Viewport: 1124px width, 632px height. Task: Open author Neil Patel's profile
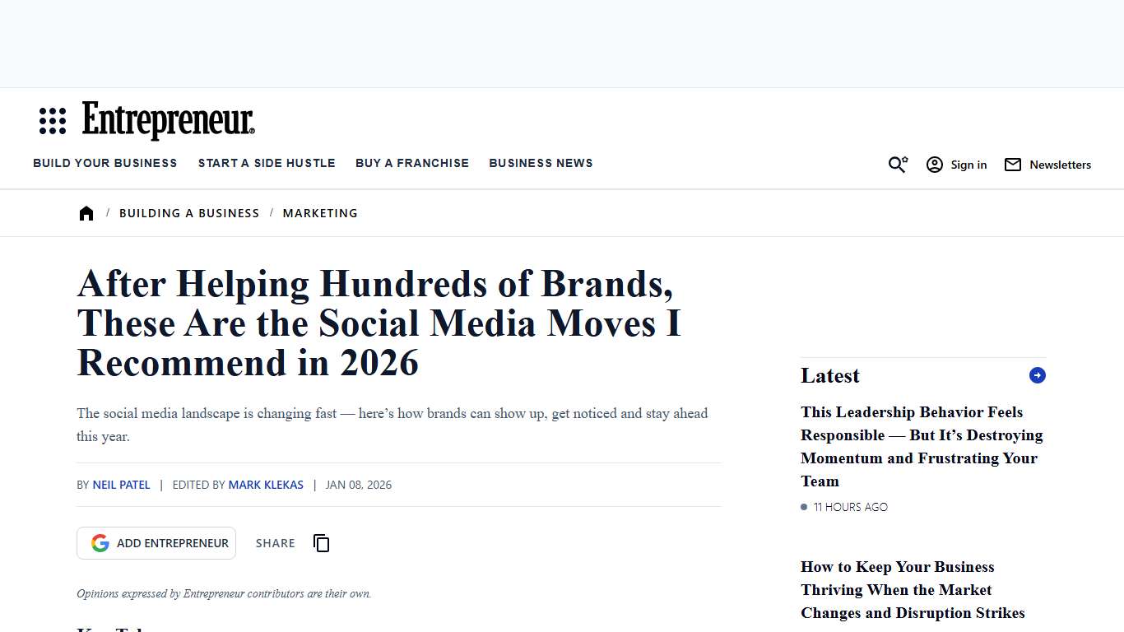pos(121,485)
